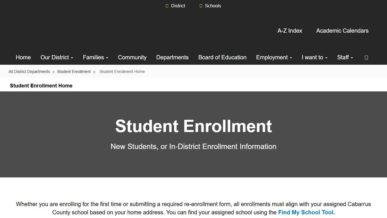Select the Departments menu item
The height and width of the screenshot is (218, 387).
point(172,57)
